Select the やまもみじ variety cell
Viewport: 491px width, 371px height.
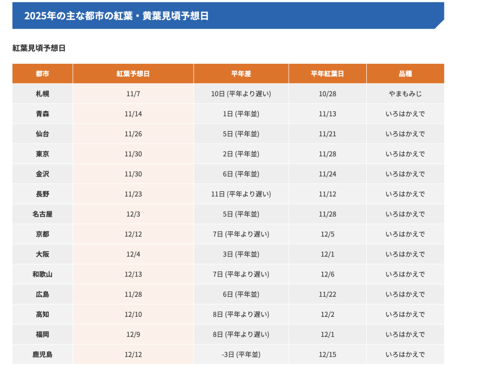click(405, 94)
